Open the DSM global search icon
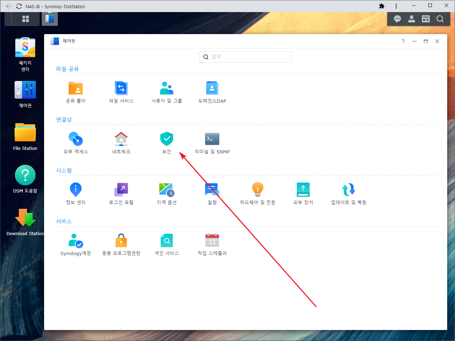Image resolution: width=455 pixels, height=341 pixels. tap(440, 19)
